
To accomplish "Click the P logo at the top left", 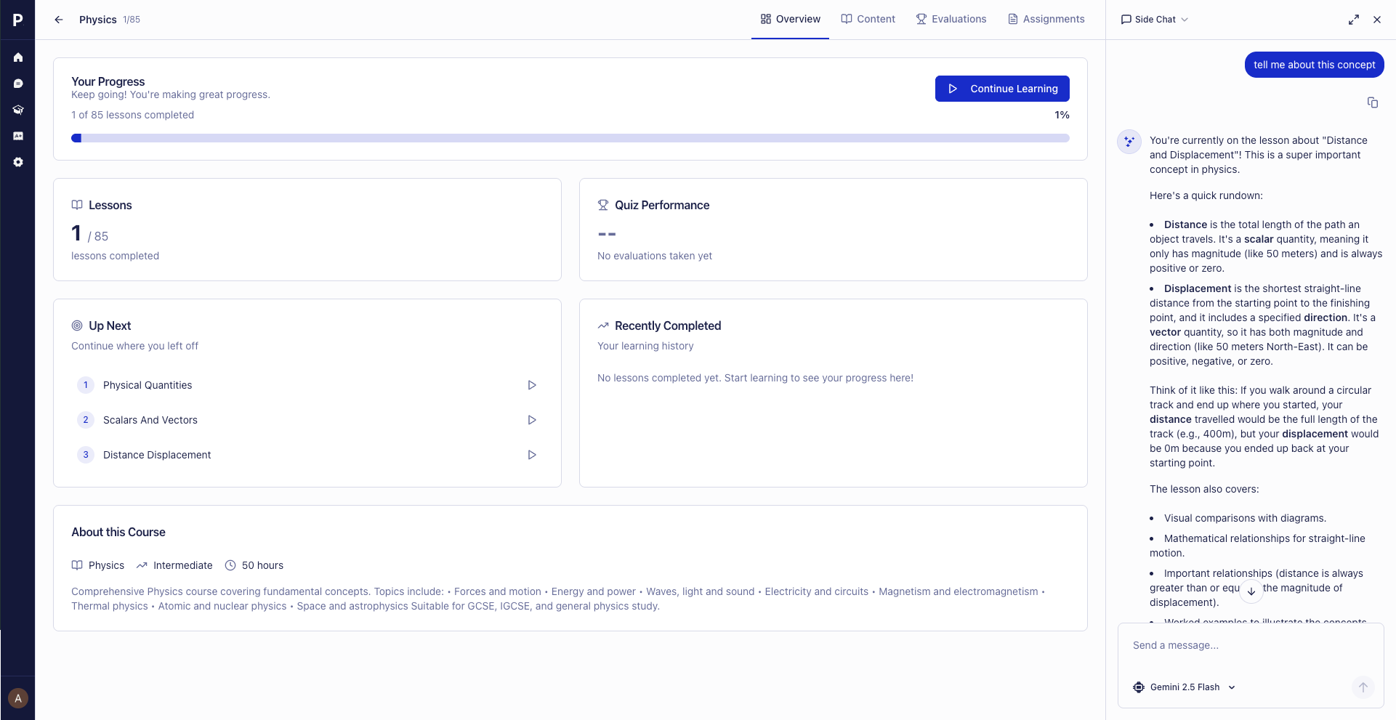I will click(18, 20).
